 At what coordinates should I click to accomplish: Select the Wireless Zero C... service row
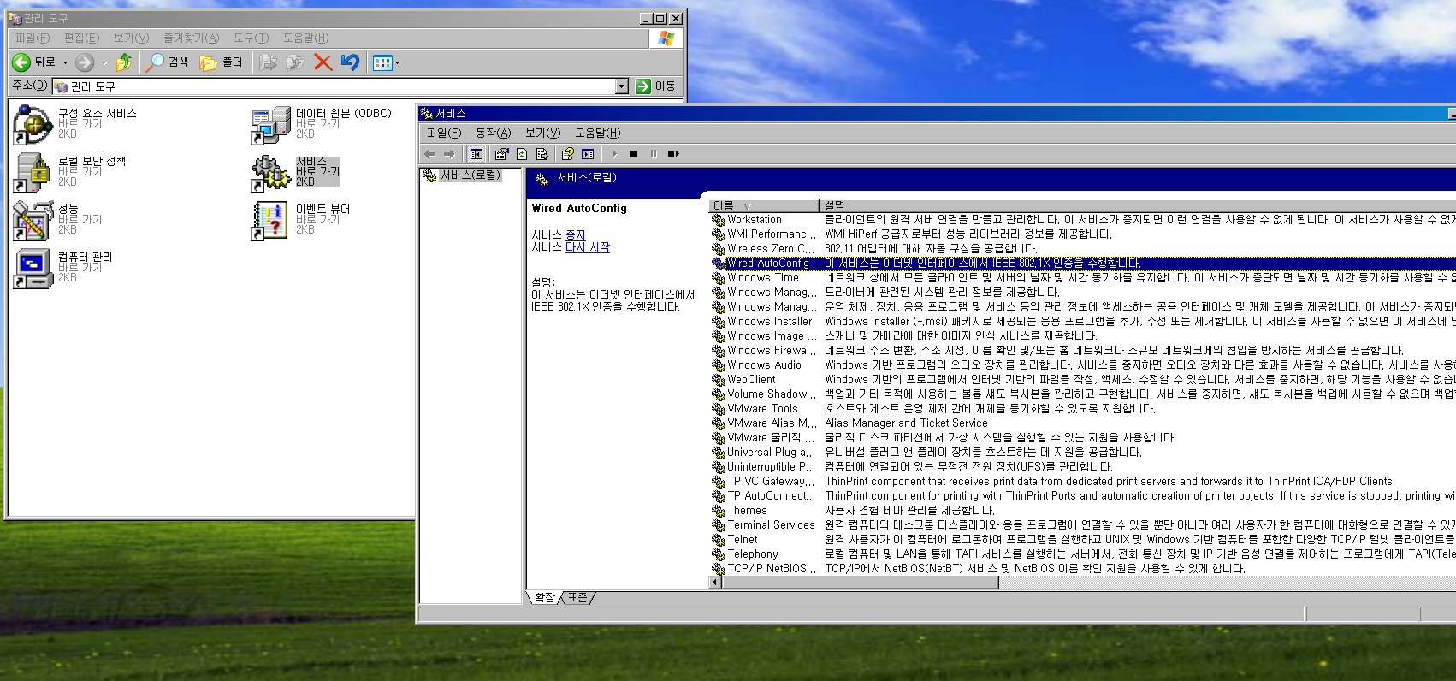1083,249
